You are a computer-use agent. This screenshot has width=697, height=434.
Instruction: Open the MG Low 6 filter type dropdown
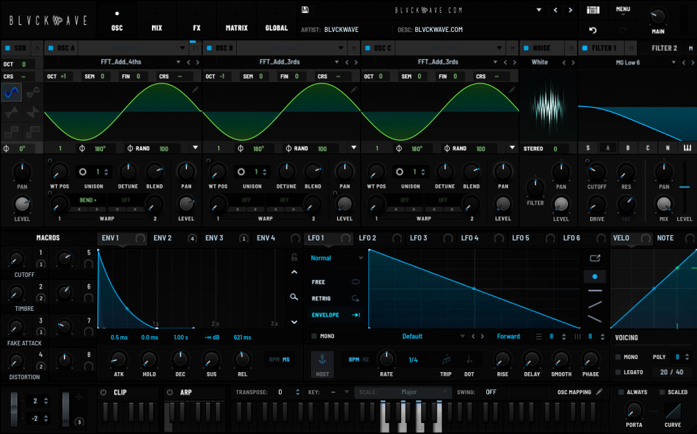(627, 62)
